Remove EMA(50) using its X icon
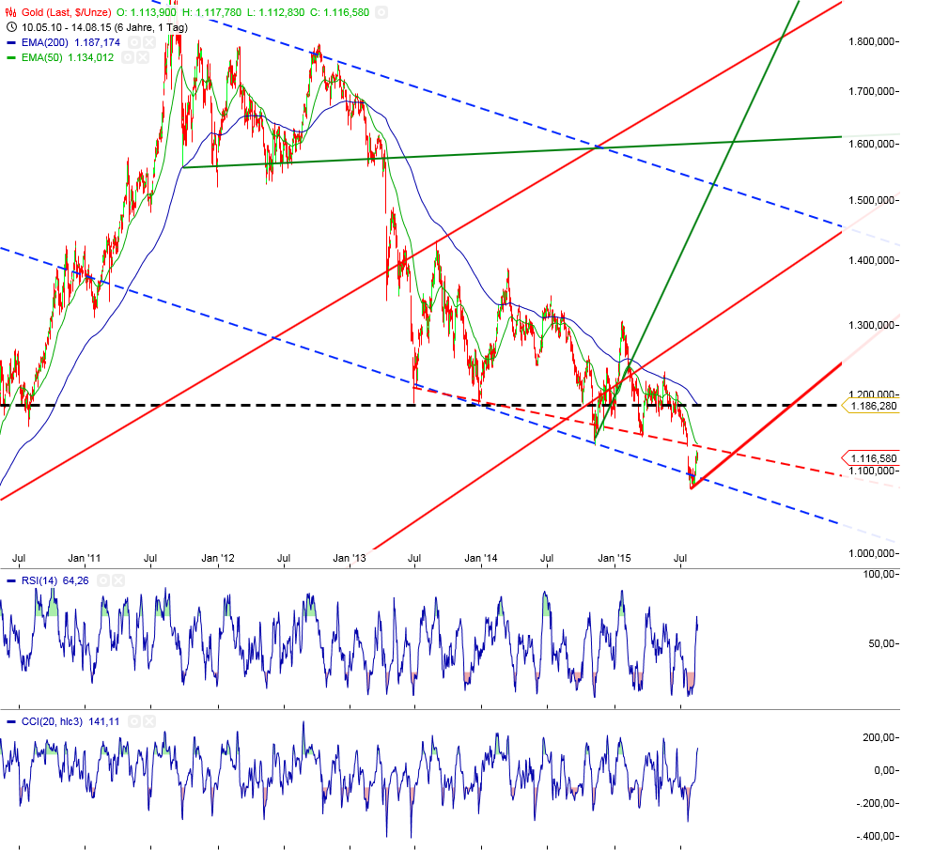949x850 pixels. point(142,57)
